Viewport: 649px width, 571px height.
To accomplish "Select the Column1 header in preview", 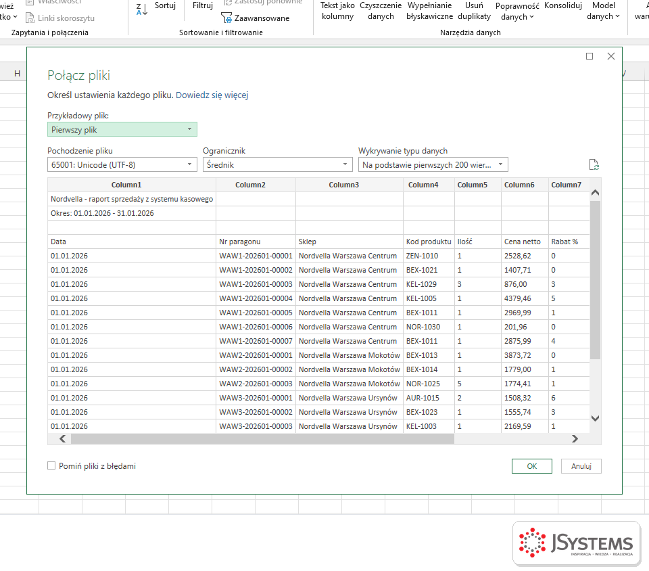I will 132,185.
